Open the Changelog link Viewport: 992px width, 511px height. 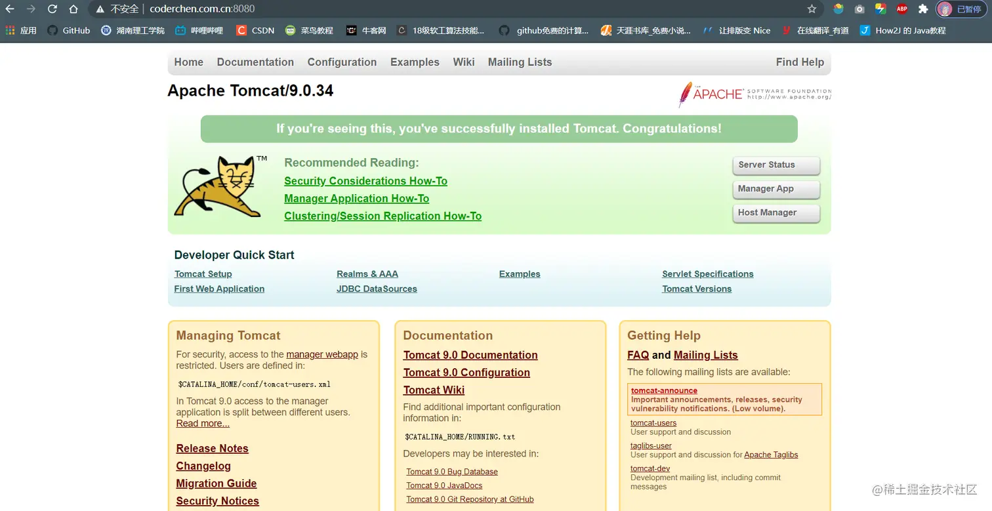point(203,466)
